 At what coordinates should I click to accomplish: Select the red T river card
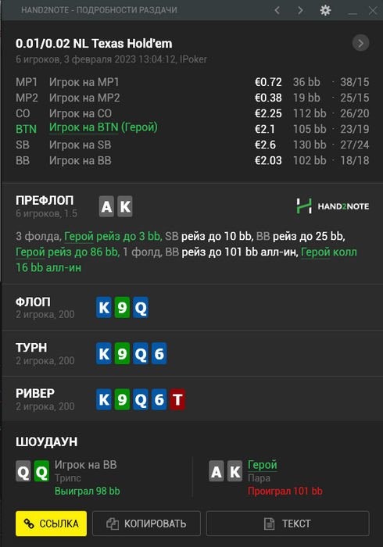(x=177, y=399)
